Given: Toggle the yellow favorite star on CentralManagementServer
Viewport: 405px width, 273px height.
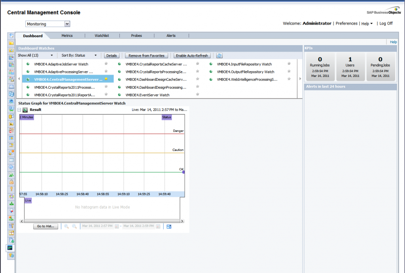Looking at the screenshot, I should [x=106, y=79].
